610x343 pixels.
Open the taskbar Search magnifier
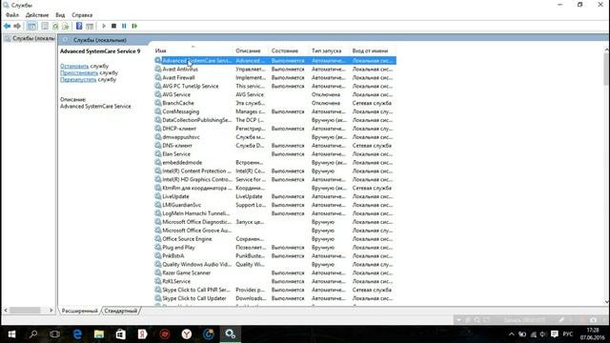point(33,334)
